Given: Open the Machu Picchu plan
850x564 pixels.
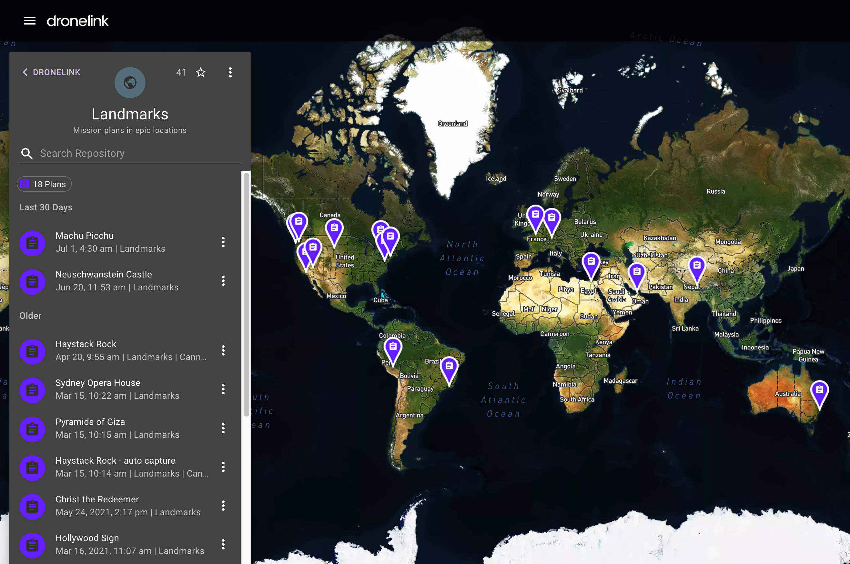Looking at the screenshot, I should 125,242.
